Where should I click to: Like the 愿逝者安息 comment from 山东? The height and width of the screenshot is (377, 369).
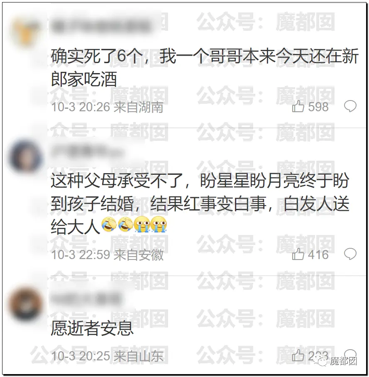298,355
